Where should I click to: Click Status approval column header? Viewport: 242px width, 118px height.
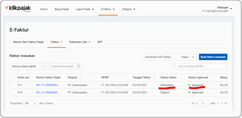(198, 78)
